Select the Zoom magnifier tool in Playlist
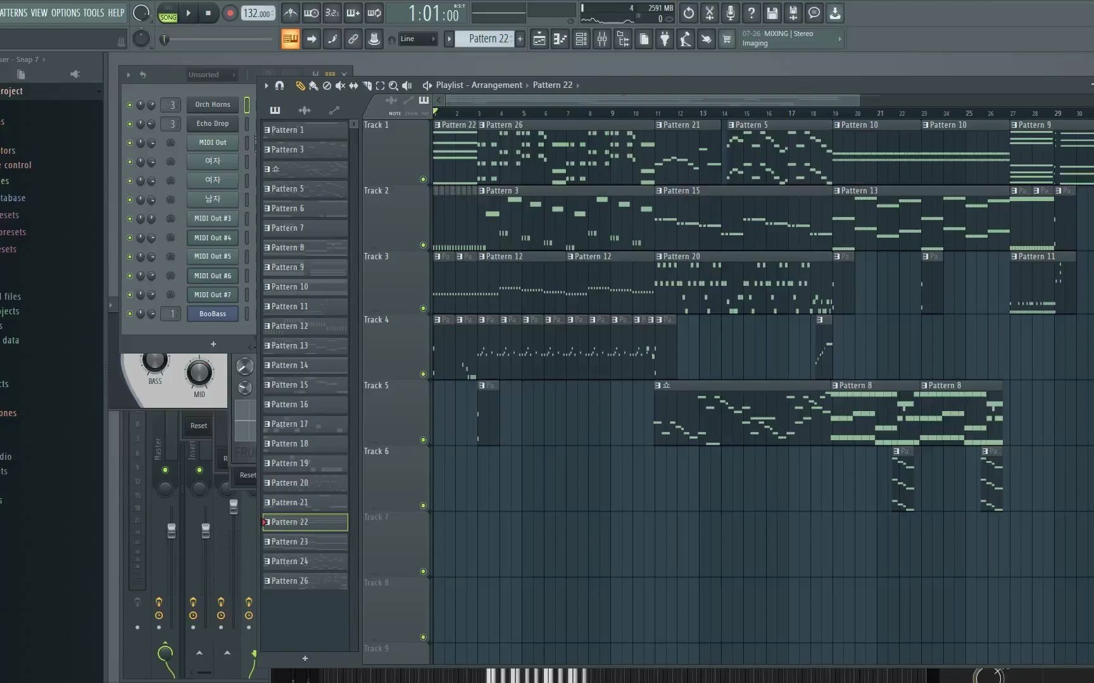This screenshot has width=1094, height=683. [x=393, y=85]
